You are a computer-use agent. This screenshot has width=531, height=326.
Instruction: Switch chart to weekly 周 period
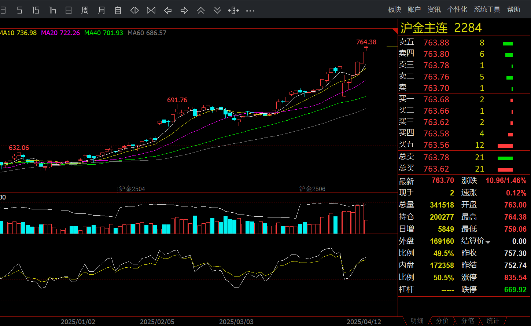click(x=85, y=10)
